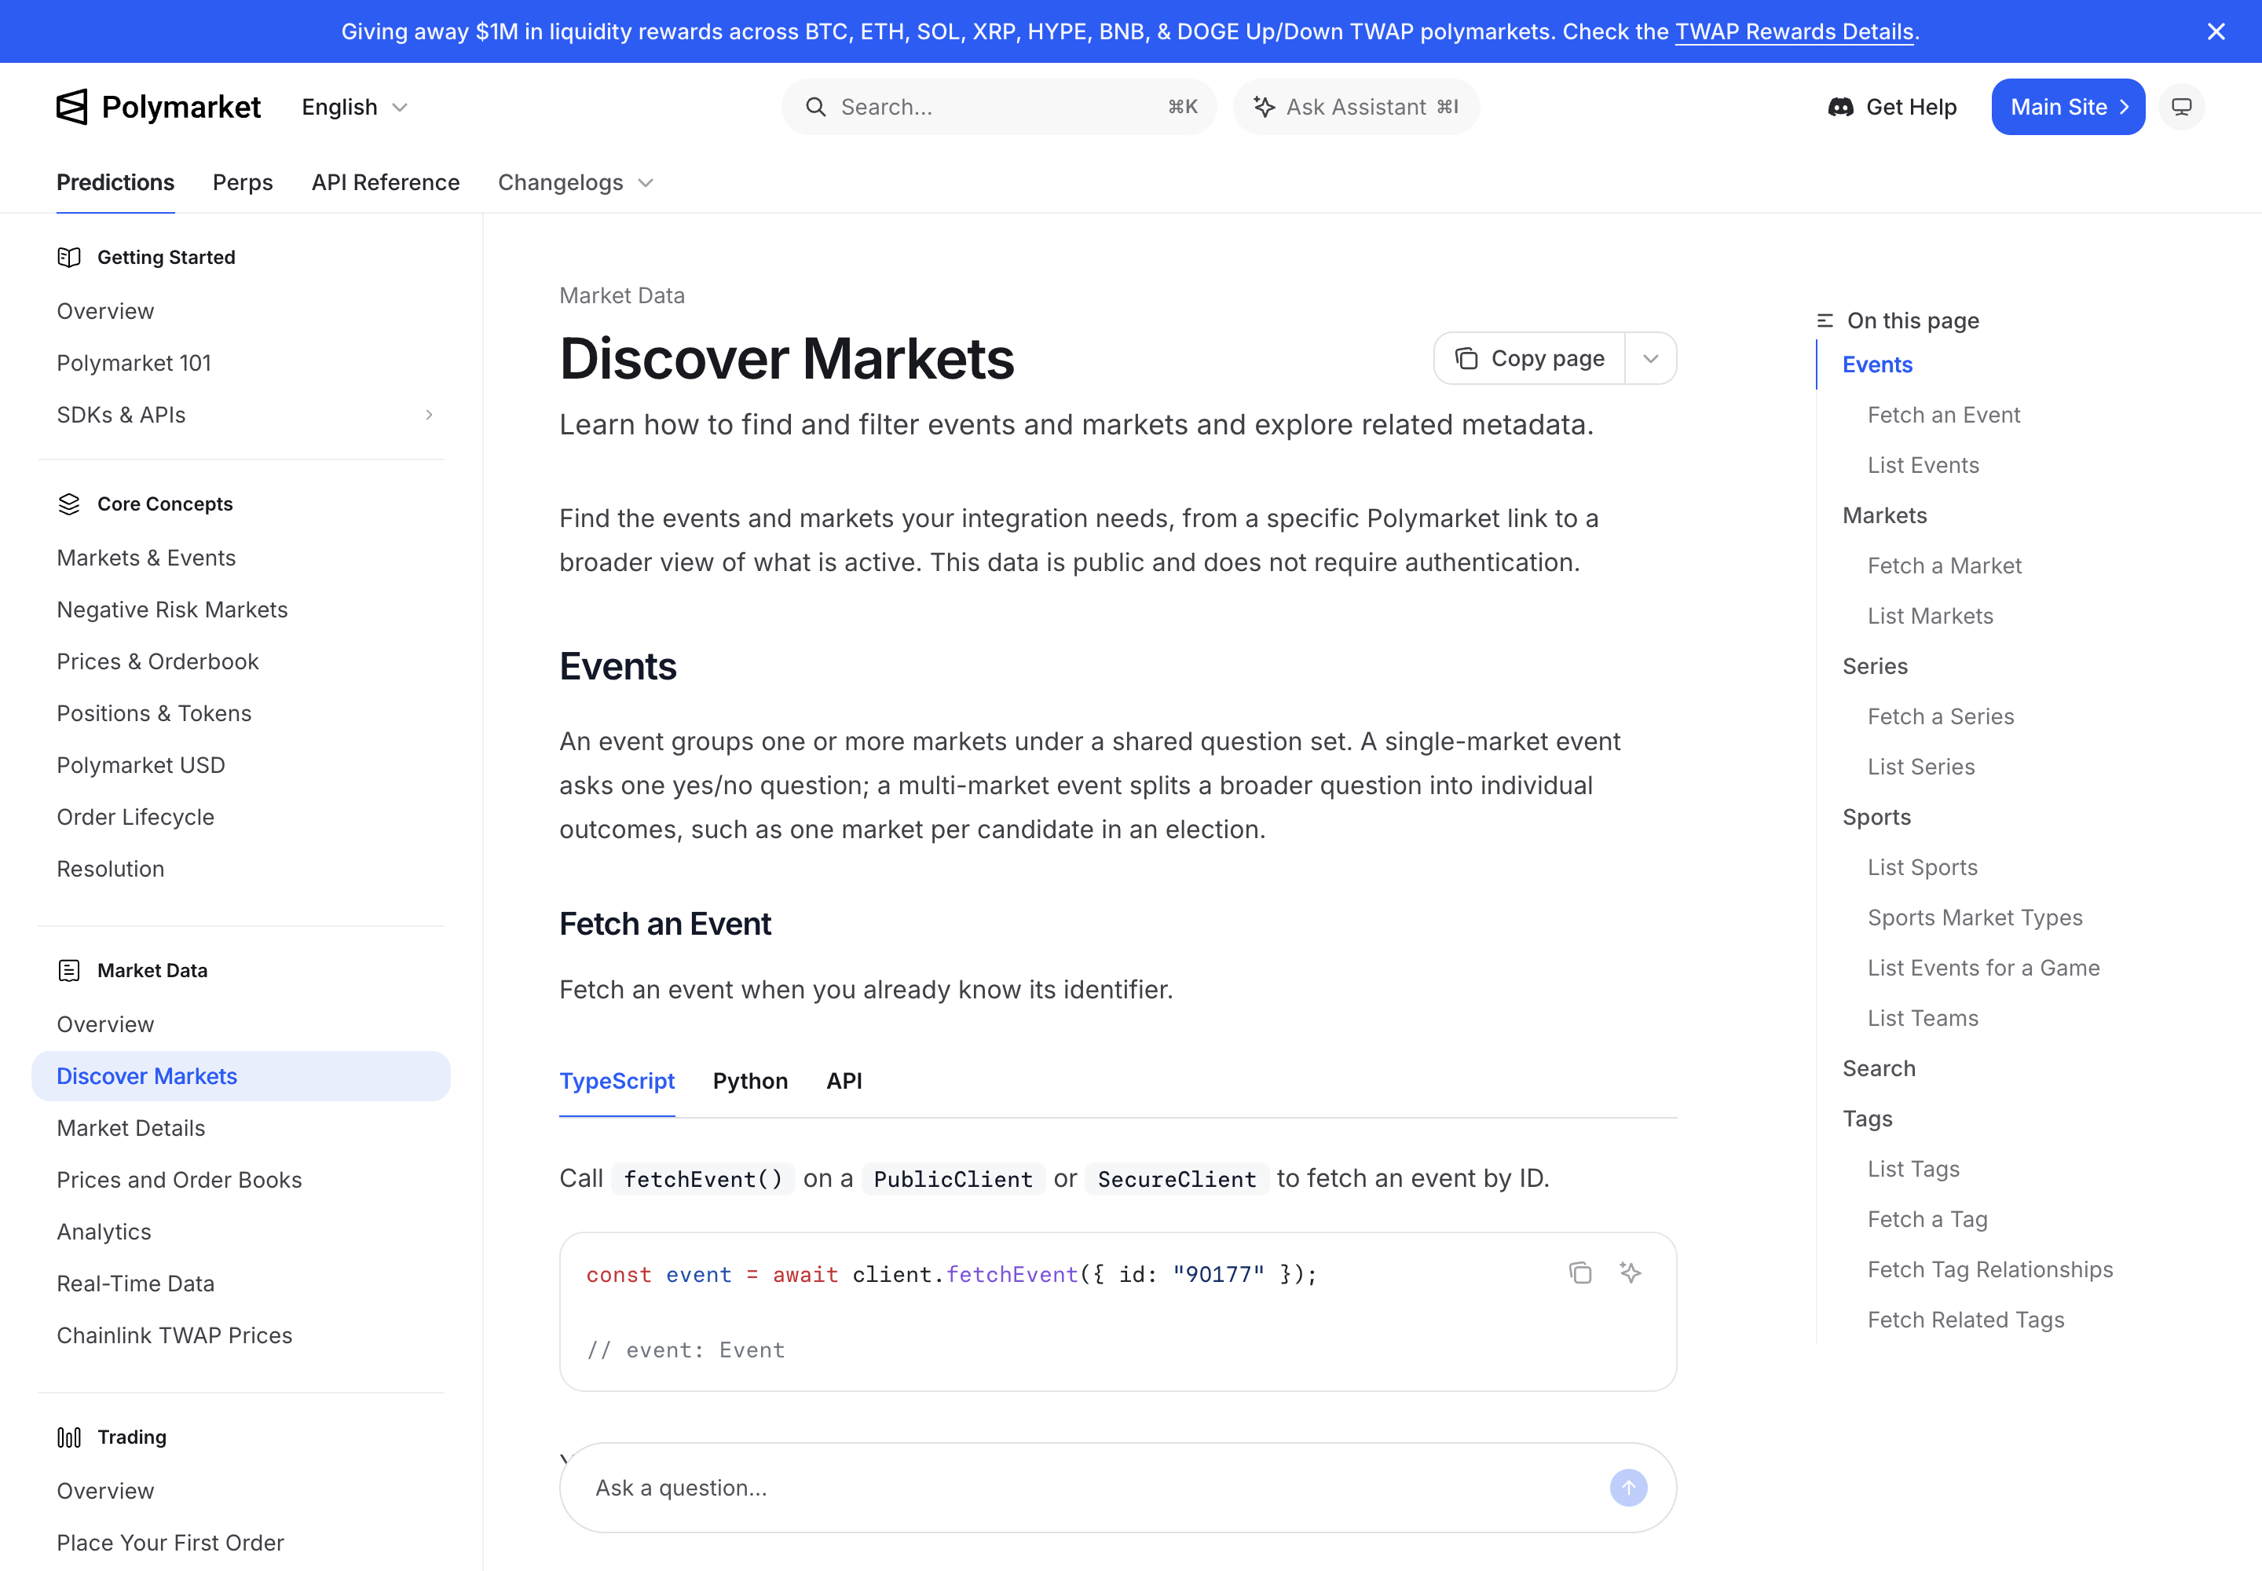Jump to List Events anchor
Image resolution: width=2262 pixels, height=1571 pixels.
[x=1923, y=466]
